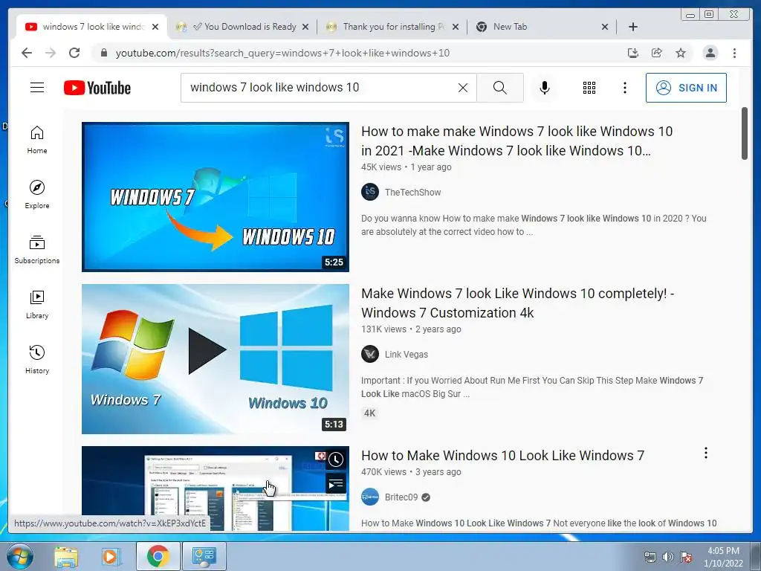
Task: Click the Link Vegas channel avatar
Action: [370, 354]
